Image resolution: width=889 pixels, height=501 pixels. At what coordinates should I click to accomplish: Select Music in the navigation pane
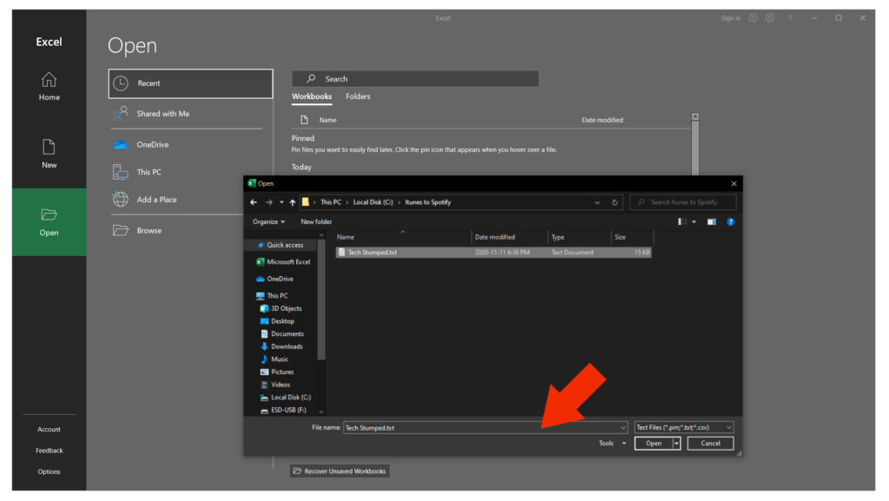pos(275,359)
